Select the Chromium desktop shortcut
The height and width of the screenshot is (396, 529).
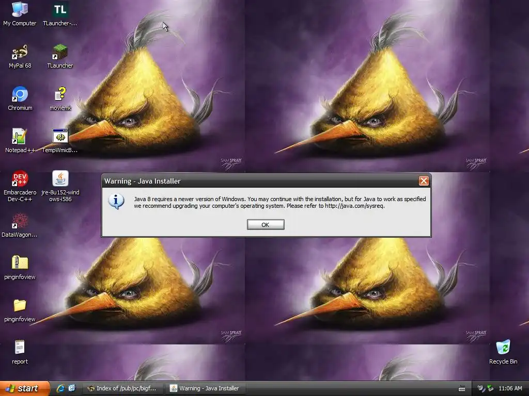(20, 98)
